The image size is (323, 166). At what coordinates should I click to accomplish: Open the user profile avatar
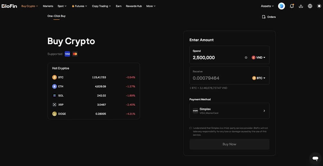click(282, 6)
